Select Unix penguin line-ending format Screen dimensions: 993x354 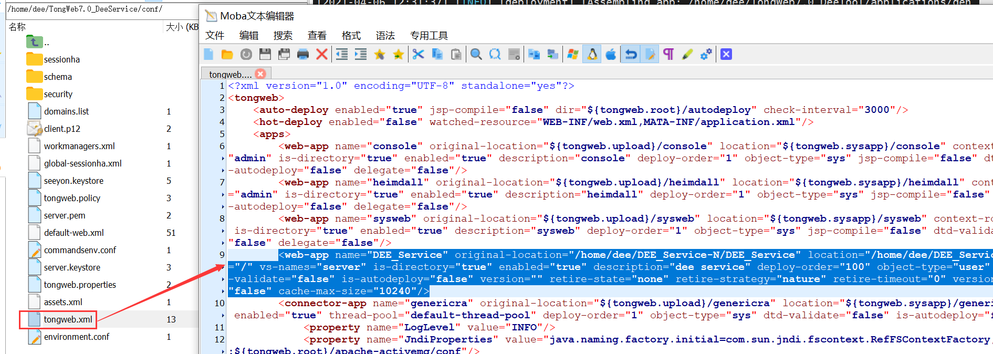click(592, 55)
